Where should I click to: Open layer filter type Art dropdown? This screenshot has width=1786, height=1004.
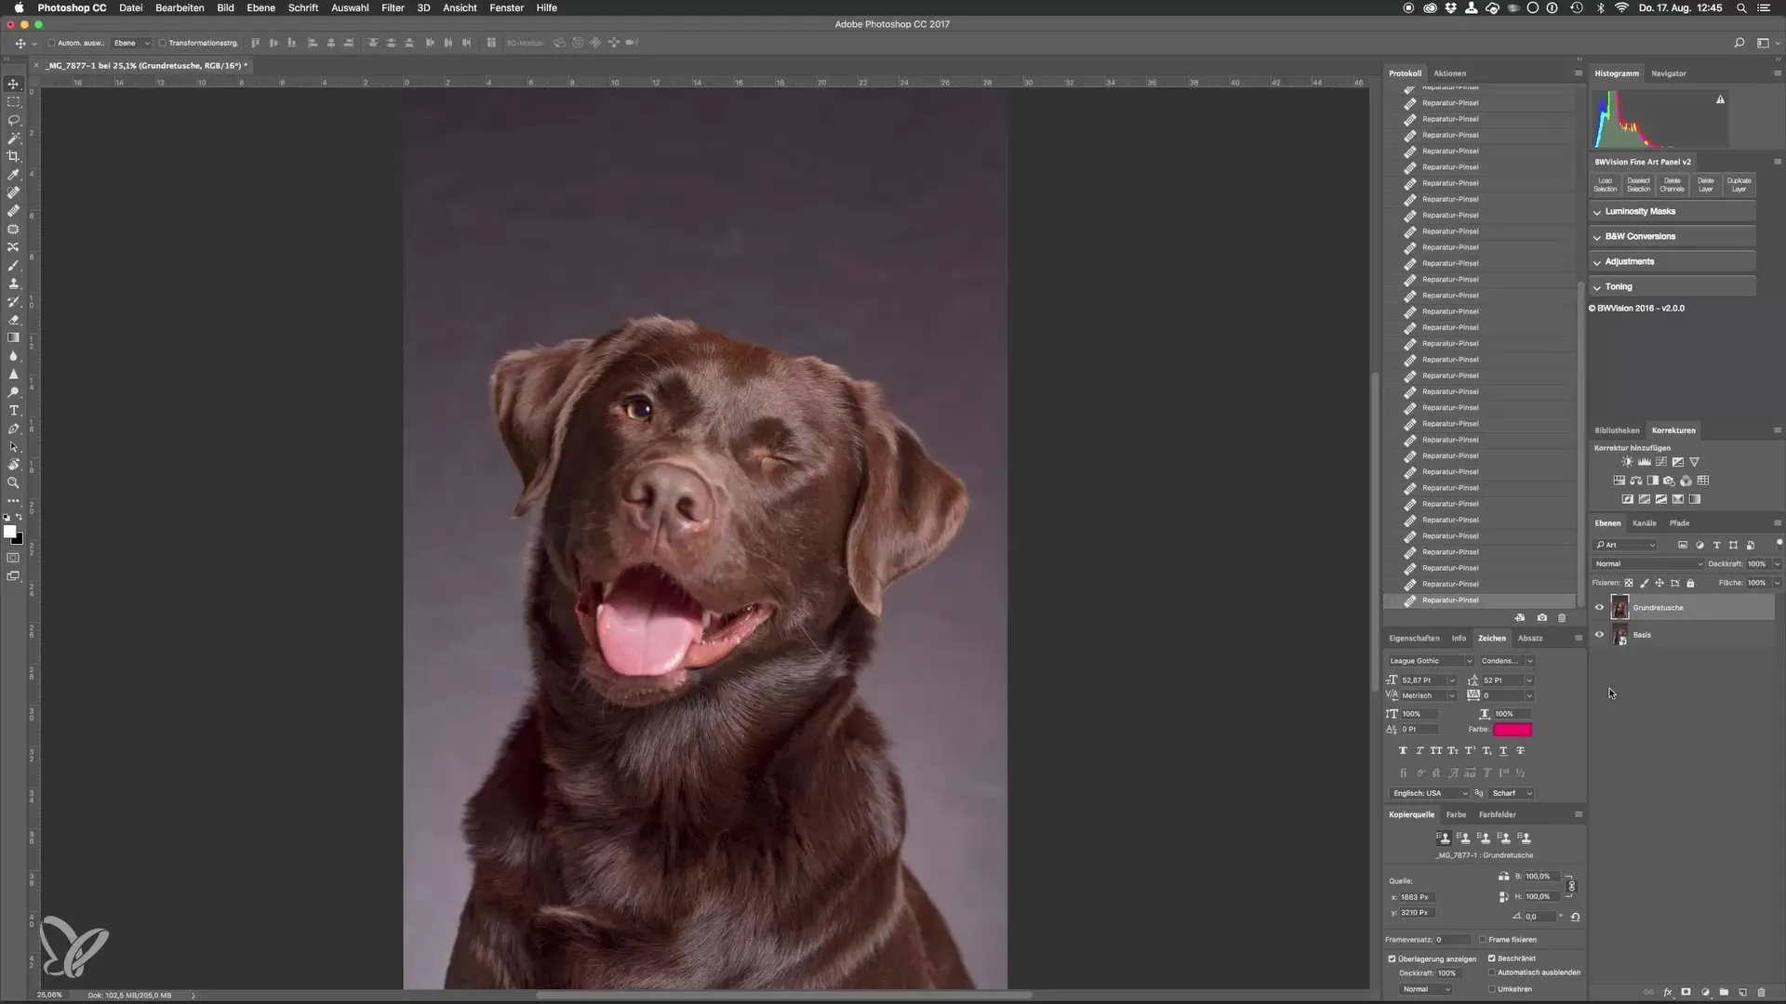1625,546
